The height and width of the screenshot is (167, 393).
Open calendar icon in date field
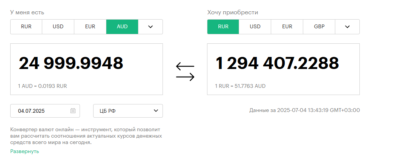point(73,111)
